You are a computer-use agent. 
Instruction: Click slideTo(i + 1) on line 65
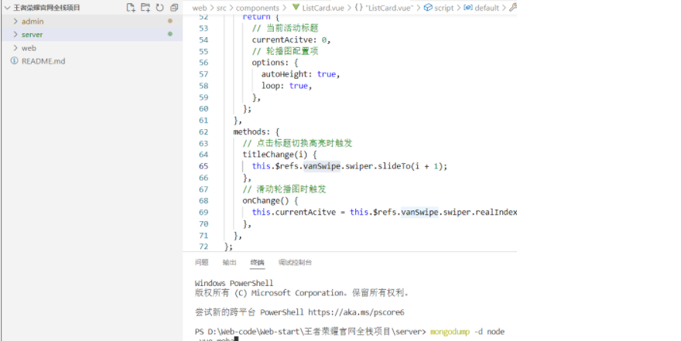coord(410,166)
